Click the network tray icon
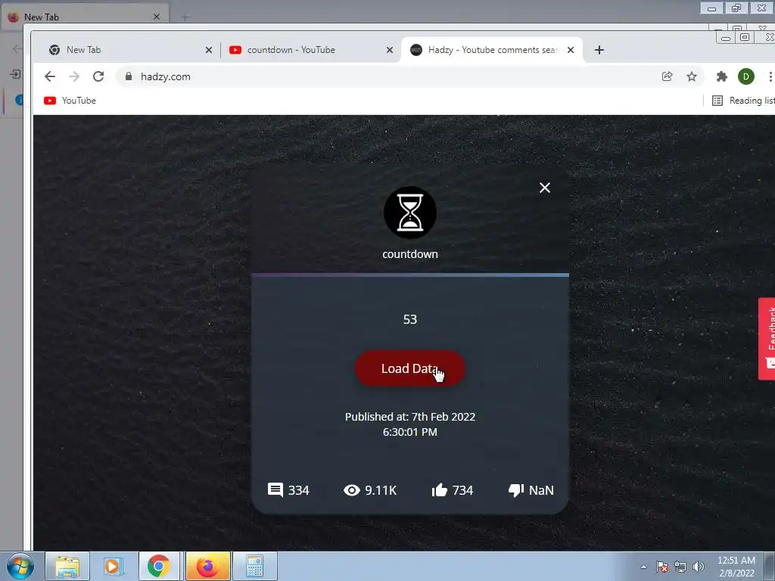775x581 pixels. tap(680, 567)
